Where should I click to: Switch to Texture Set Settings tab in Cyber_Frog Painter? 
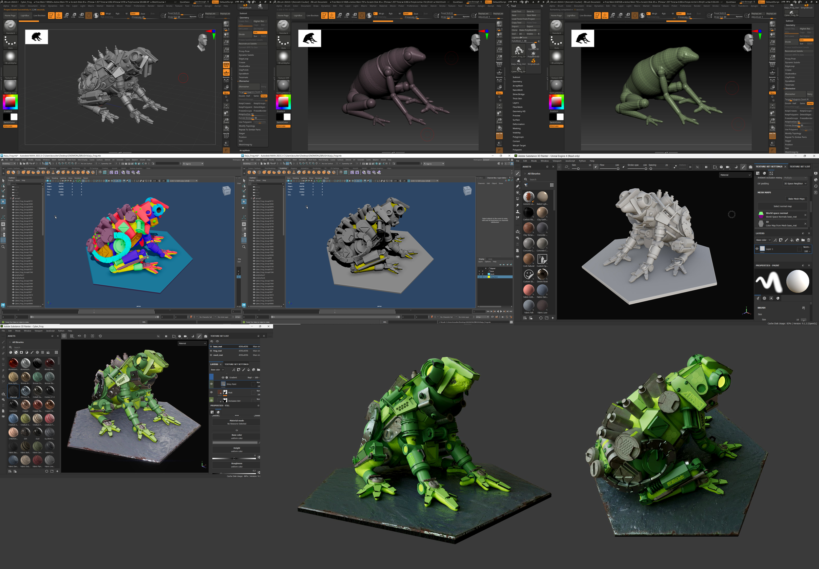click(x=236, y=364)
